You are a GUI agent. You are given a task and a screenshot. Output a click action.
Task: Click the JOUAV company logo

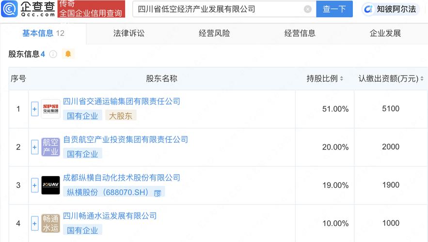click(x=50, y=185)
